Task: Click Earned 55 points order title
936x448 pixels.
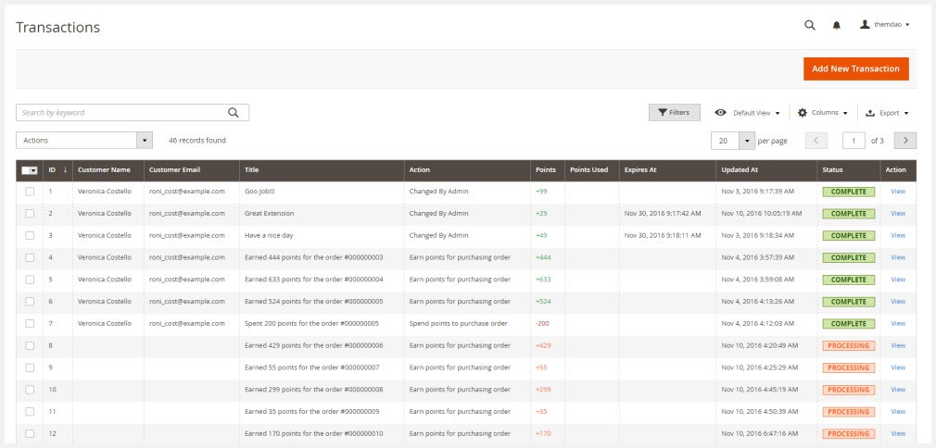Action: [311, 367]
